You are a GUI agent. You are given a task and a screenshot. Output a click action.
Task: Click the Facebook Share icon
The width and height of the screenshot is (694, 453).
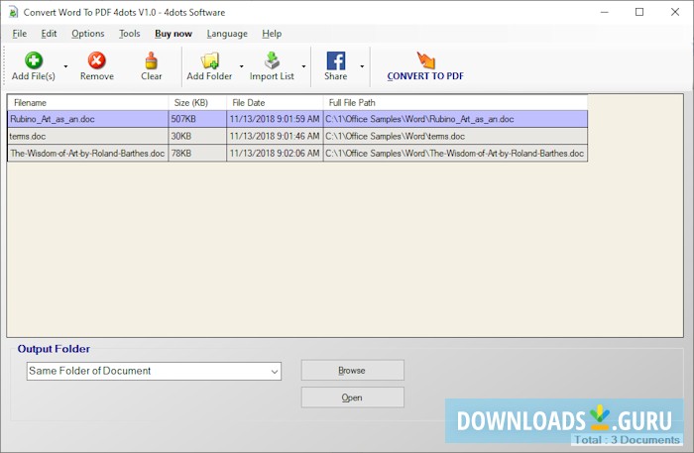pos(336,61)
